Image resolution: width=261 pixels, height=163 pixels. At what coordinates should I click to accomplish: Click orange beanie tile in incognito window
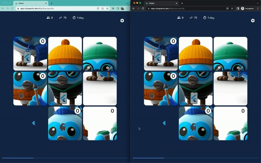point(196,54)
